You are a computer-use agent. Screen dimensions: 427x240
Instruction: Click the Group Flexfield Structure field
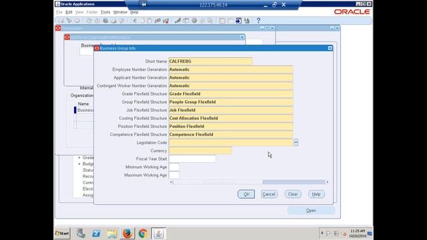point(231,102)
